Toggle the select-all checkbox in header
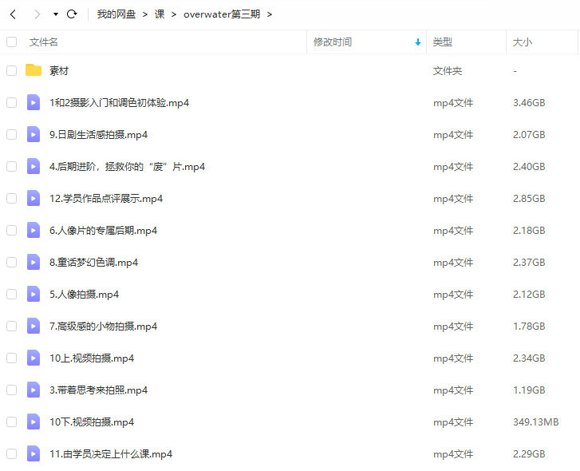The image size is (580, 471). [x=11, y=42]
